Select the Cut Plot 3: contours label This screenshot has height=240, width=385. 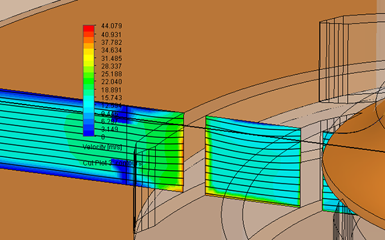click(x=112, y=163)
